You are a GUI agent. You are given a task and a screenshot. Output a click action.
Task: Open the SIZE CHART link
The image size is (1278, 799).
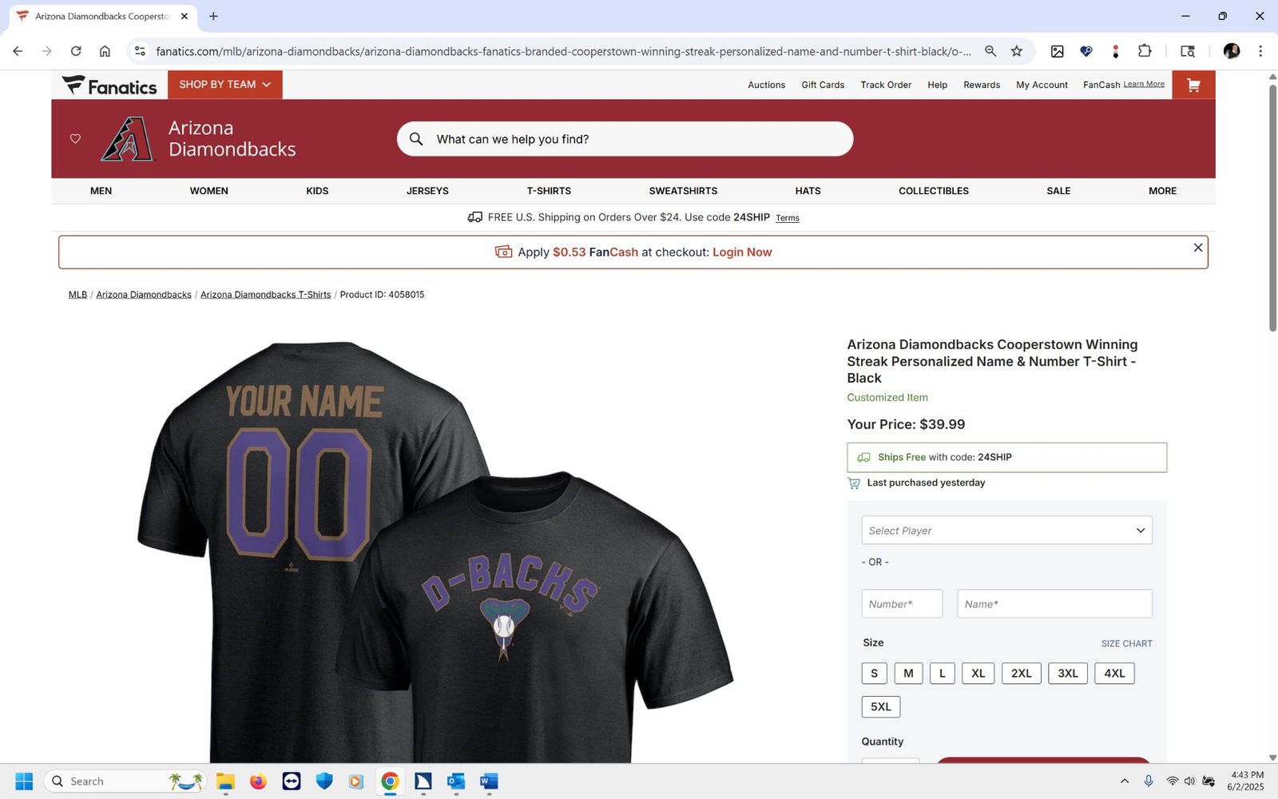[1126, 644]
